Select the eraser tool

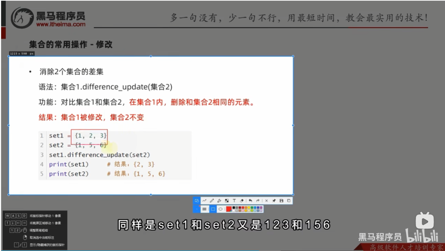242,201
